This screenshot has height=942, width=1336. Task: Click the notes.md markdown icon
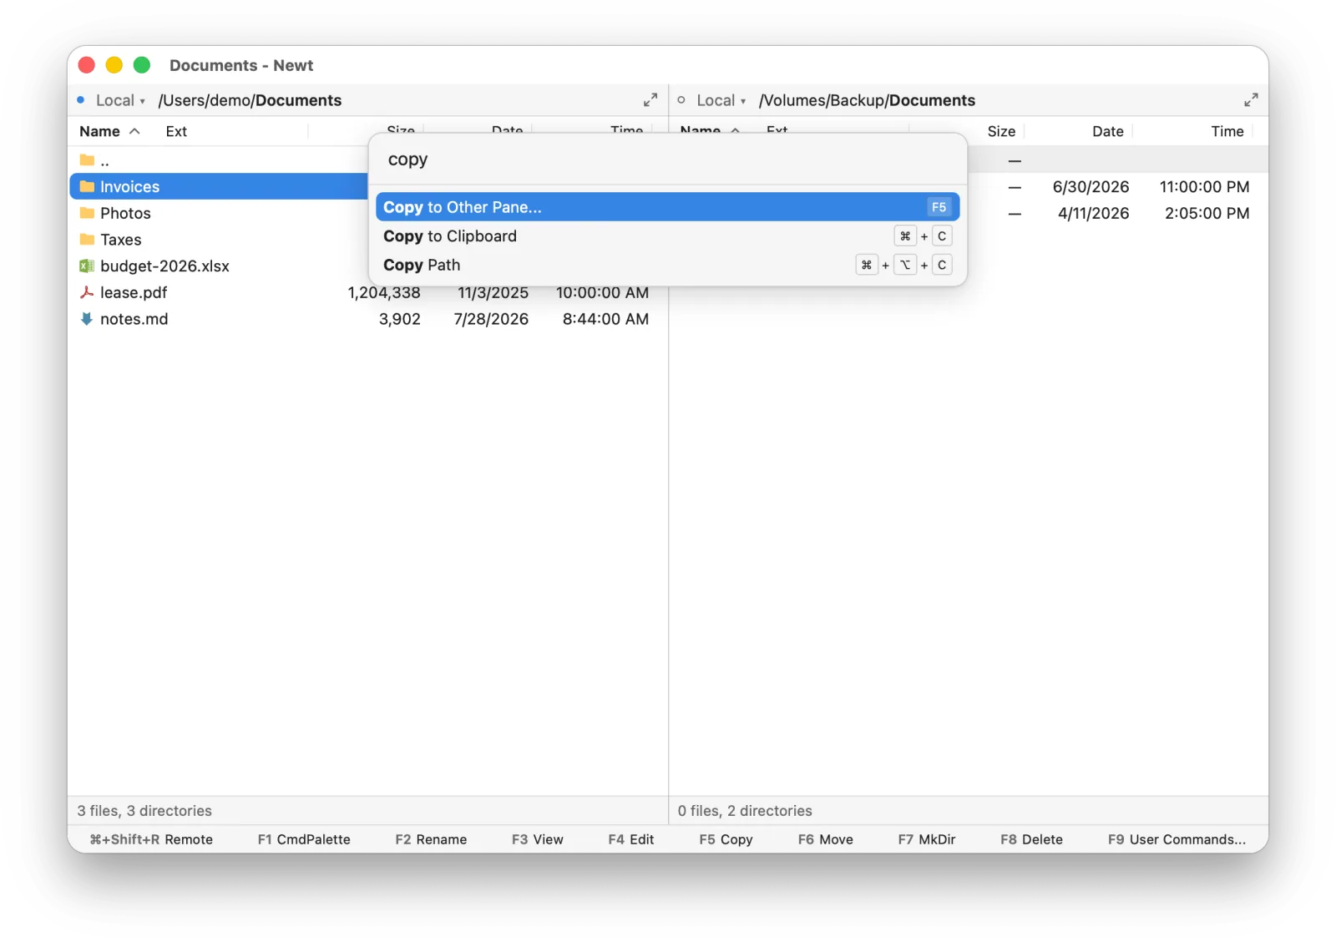click(87, 319)
